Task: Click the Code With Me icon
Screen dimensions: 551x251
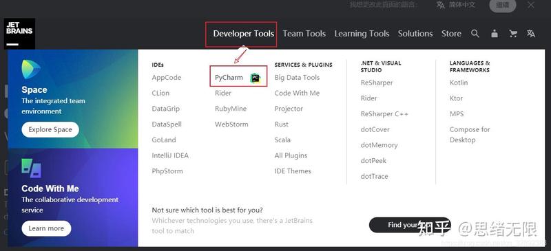Action: click(31, 168)
